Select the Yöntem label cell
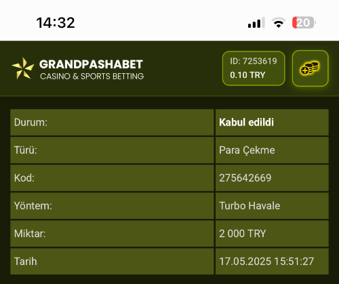This screenshot has width=339, height=284. [x=112, y=206]
